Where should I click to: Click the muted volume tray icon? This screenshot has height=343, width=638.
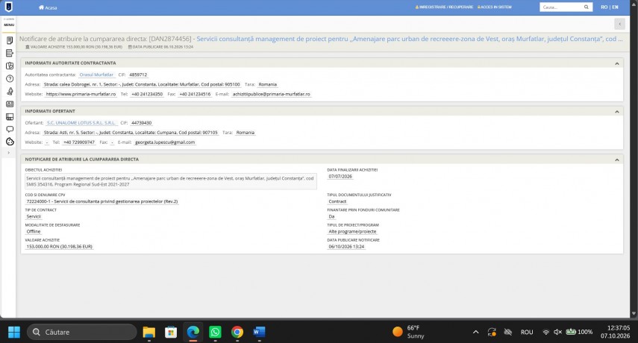pos(558,332)
